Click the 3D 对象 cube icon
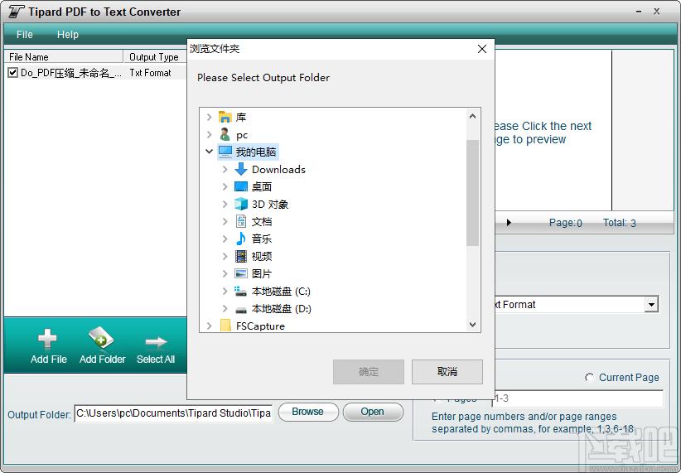 pos(241,204)
